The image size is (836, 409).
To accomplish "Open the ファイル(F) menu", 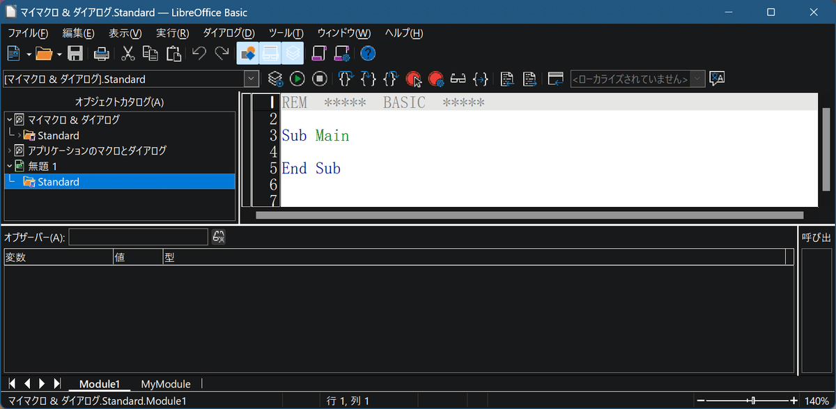I will pos(28,33).
